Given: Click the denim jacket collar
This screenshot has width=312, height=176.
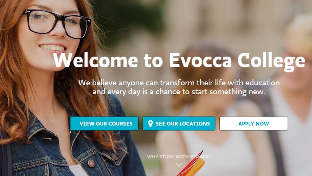Looking at the screenshot, I should point(34,128).
